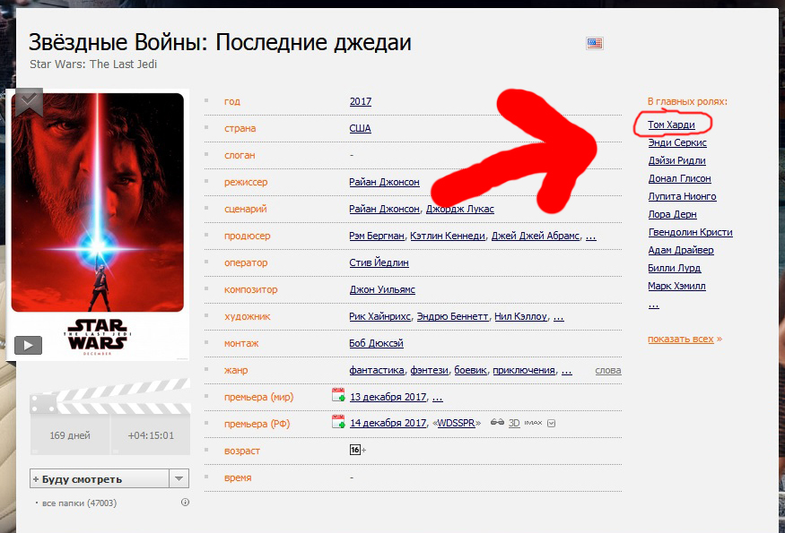Image resolution: width=785 pixels, height=533 pixels.
Task: Expand the cast list ellipsis
Action: pyautogui.click(x=653, y=305)
